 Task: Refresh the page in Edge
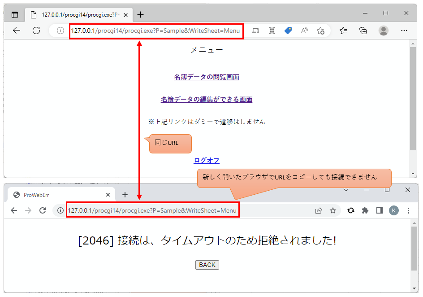click(x=36, y=31)
